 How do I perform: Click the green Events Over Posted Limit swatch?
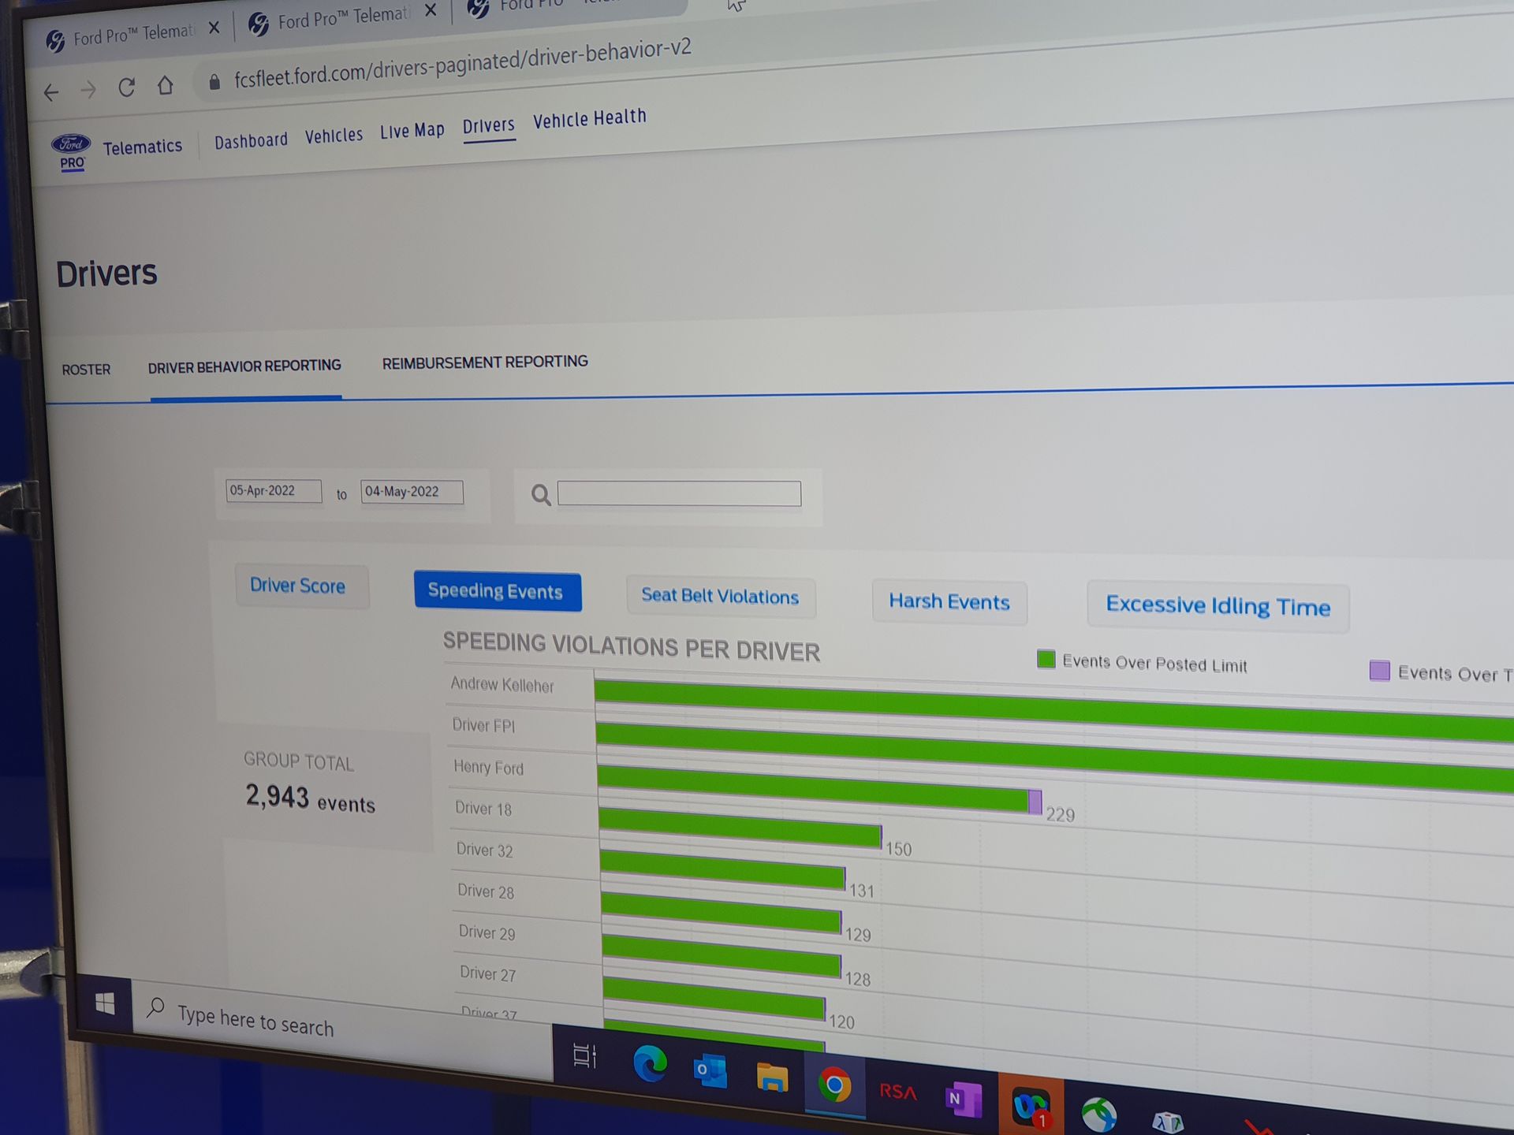pyautogui.click(x=1046, y=659)
